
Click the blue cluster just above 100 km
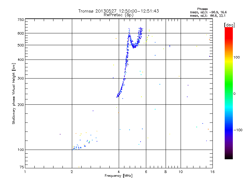(77, 147)
